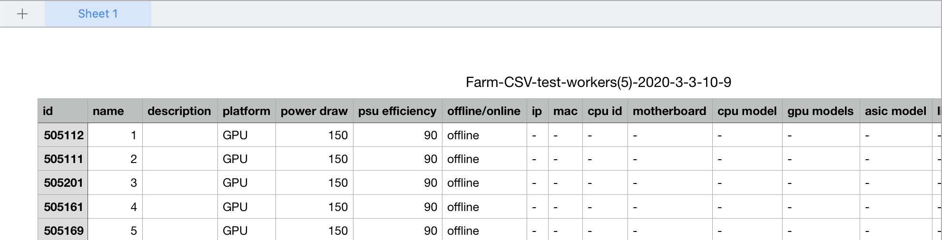The height and width of the screenshot is (240, 942).
Task: Select the GPU platform cell for 505161
Action: point(246,207)
